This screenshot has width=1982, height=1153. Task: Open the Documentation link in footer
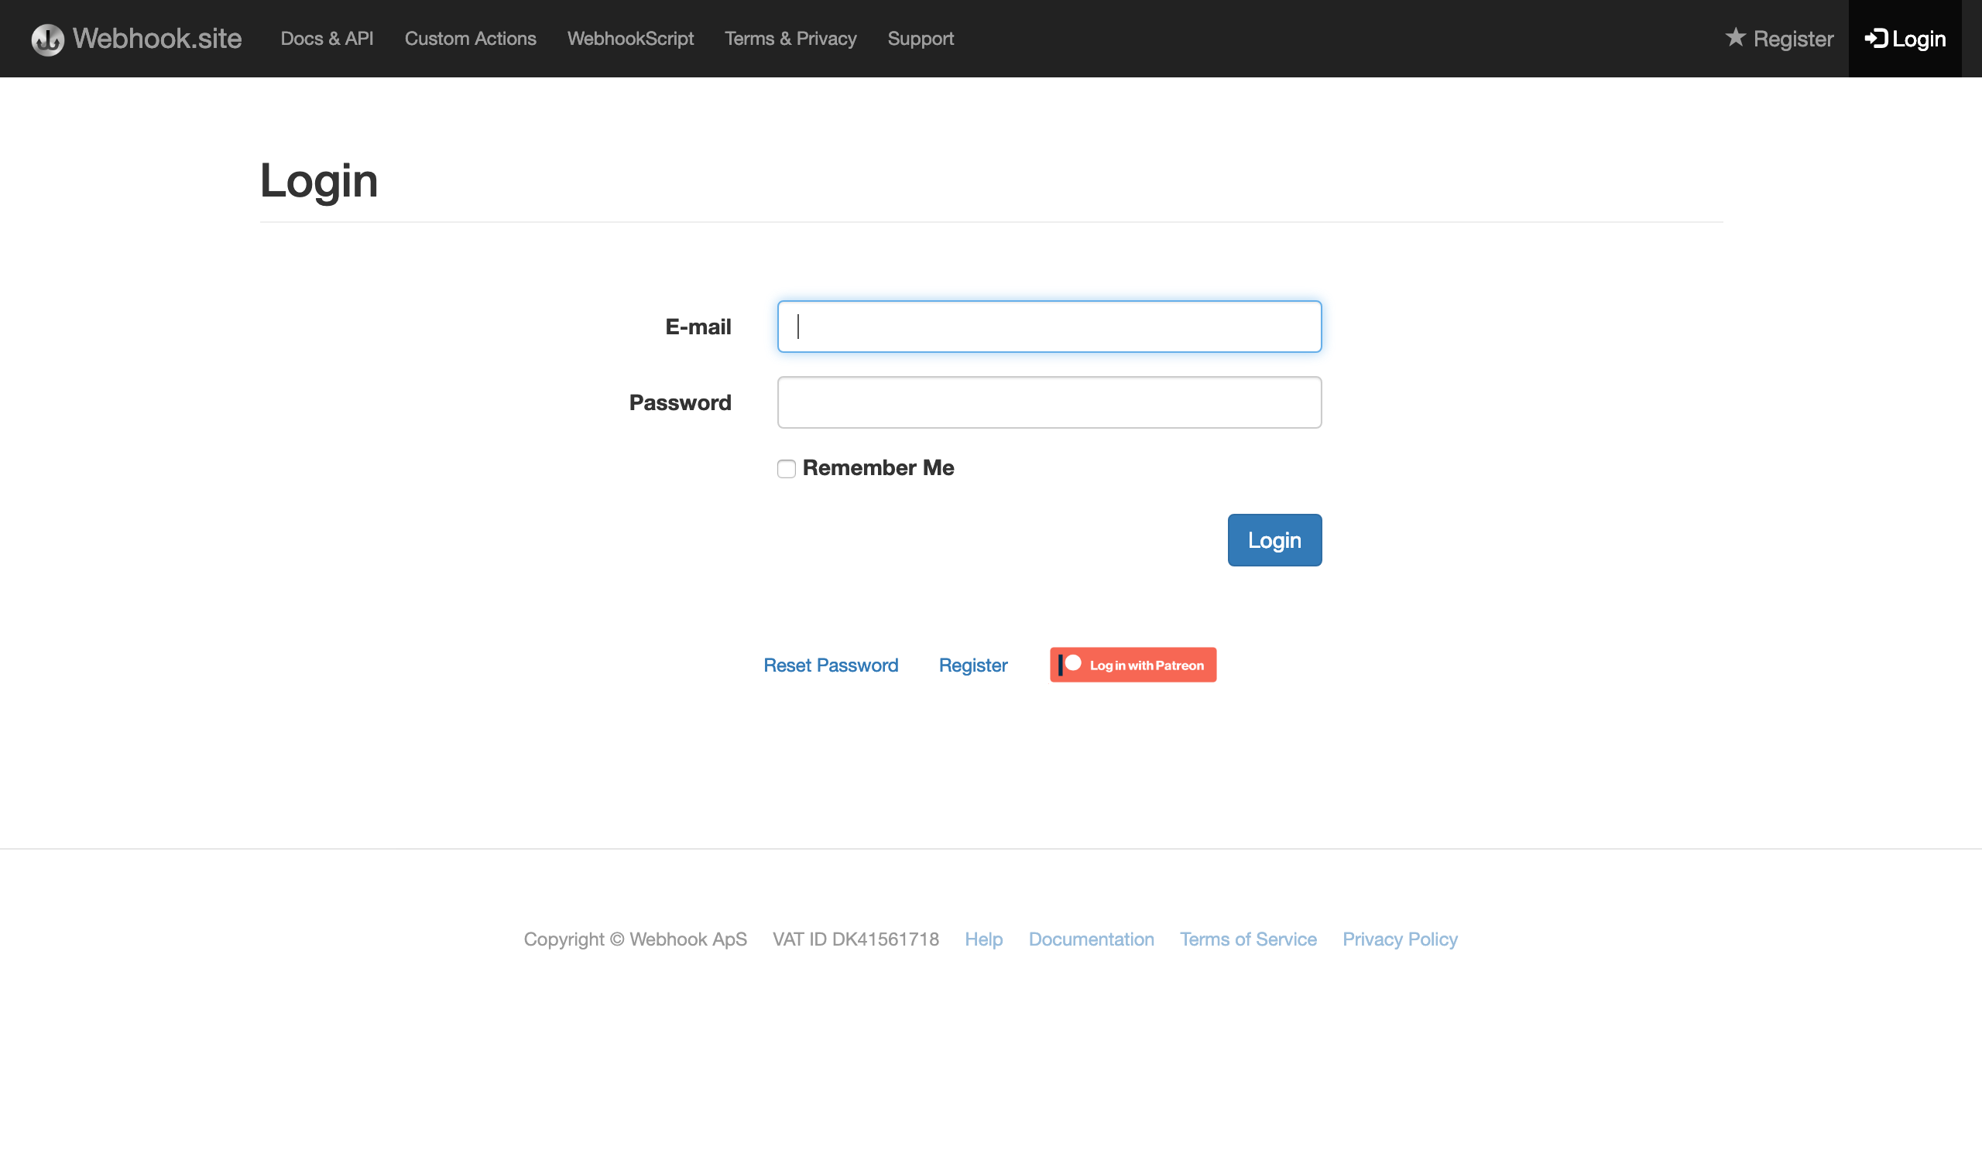[1091, 939]
